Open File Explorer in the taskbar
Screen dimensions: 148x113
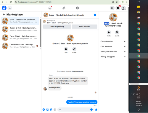(x=139, y=12)
